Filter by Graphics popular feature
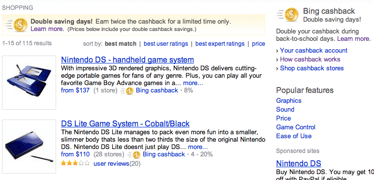Image resolution: width=374 pixels, height=180 pixels. pyautogui.click(x=289, y=101)
